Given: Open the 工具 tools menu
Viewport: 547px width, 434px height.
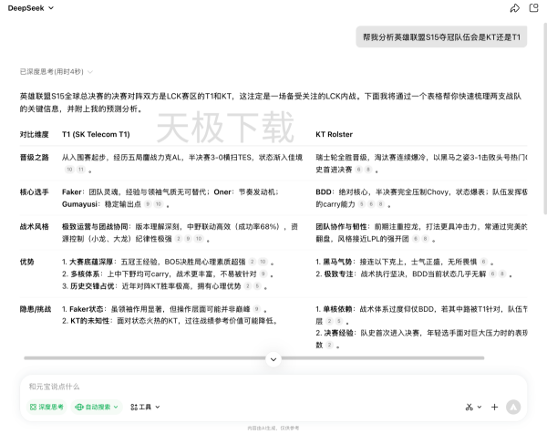Looking at the screenshot, I should (144, 407).
